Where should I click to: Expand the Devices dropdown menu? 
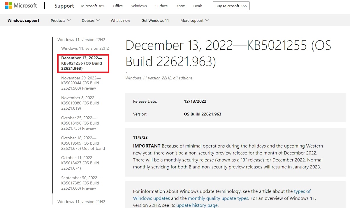(x=91, y=20)
